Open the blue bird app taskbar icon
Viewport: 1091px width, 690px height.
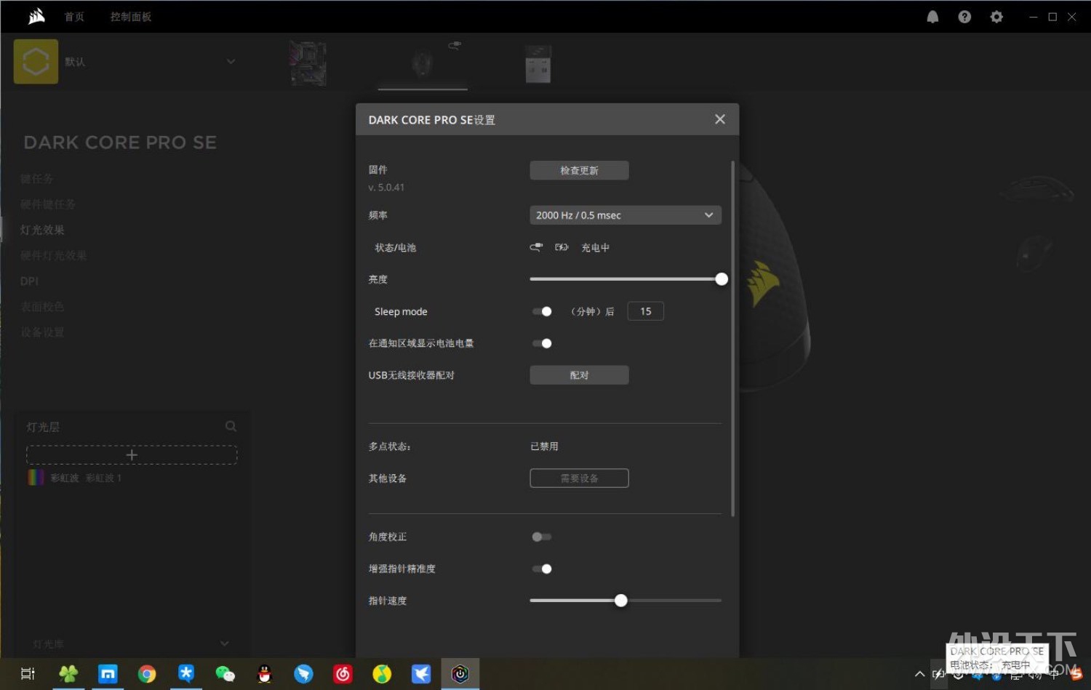(303, 674)
